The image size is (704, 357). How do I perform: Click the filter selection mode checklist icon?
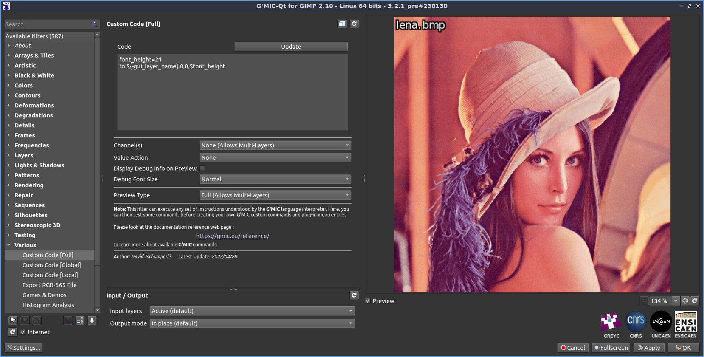[x=80, y=320]
